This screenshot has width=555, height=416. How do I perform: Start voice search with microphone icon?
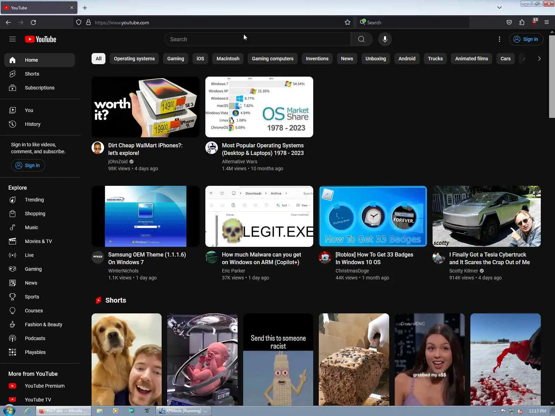385,39
